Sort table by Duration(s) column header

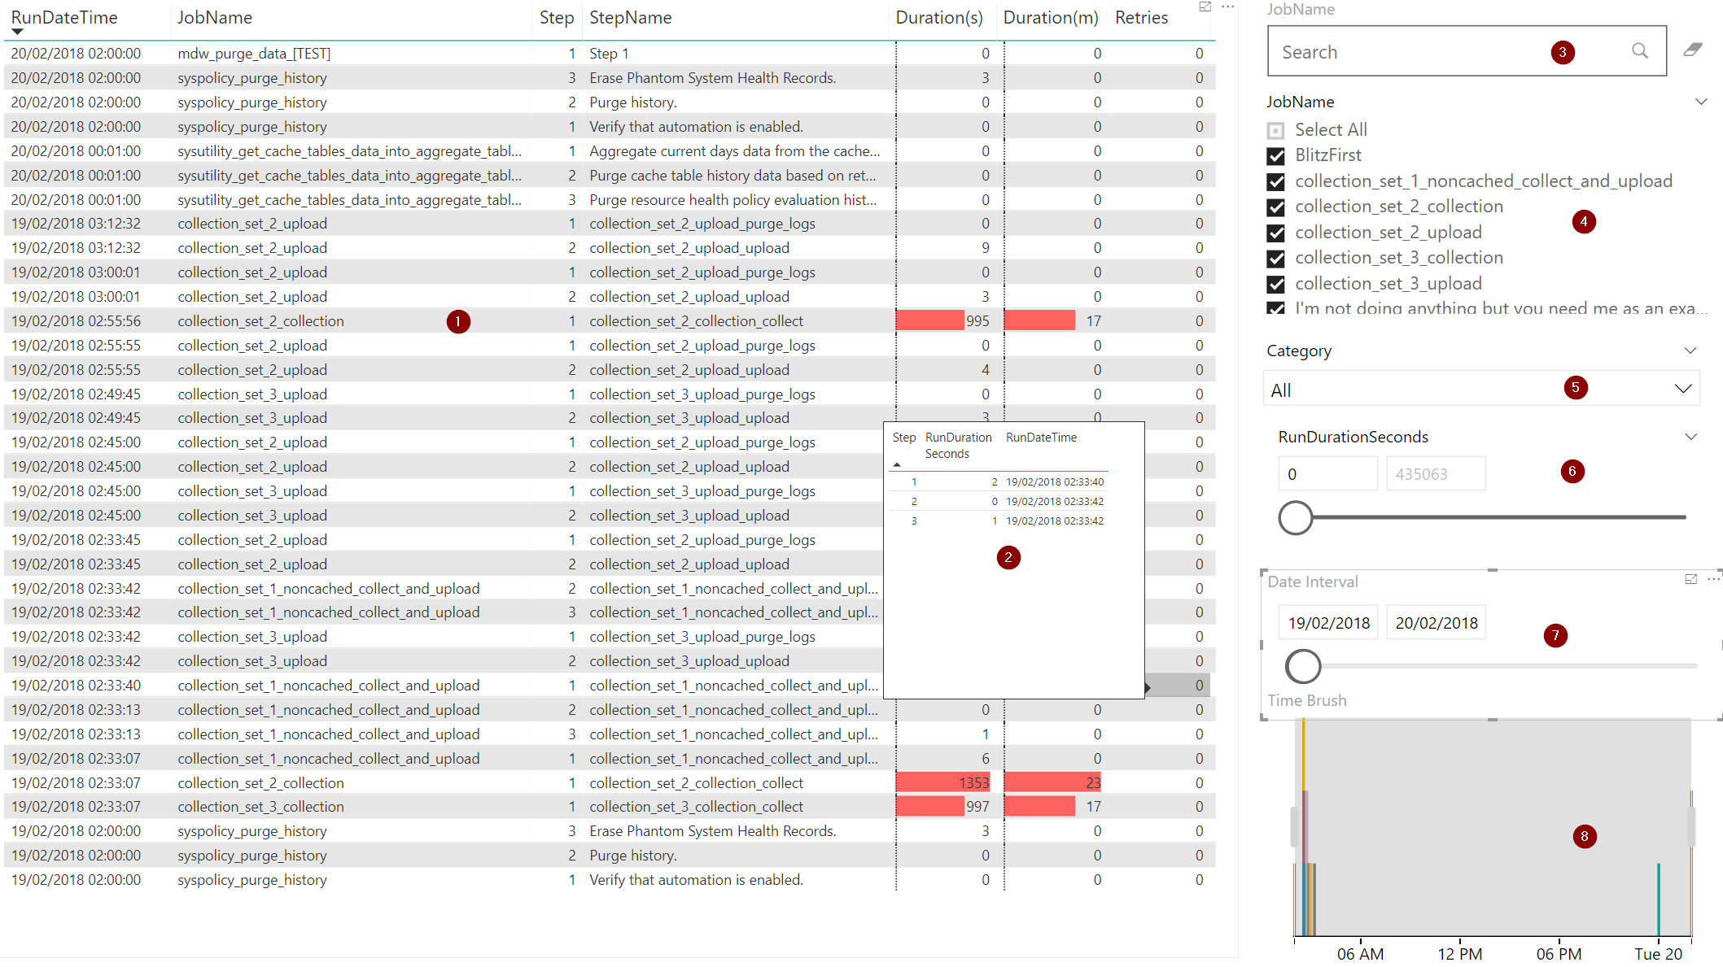tap(938, 18)
